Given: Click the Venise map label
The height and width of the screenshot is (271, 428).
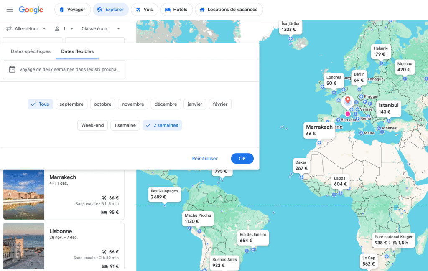Looking at the screenshot, I should pos(366,109).
